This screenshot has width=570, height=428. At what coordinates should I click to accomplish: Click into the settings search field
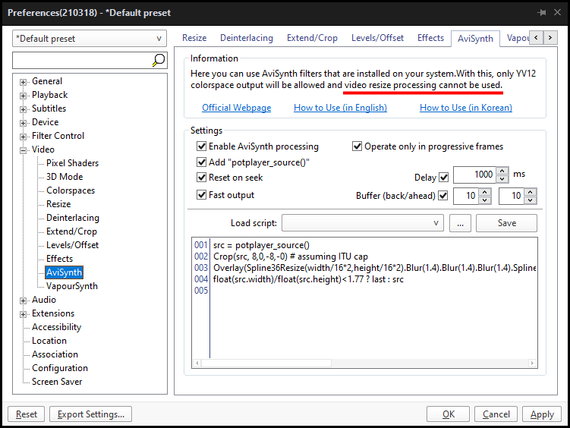[83, 60]
